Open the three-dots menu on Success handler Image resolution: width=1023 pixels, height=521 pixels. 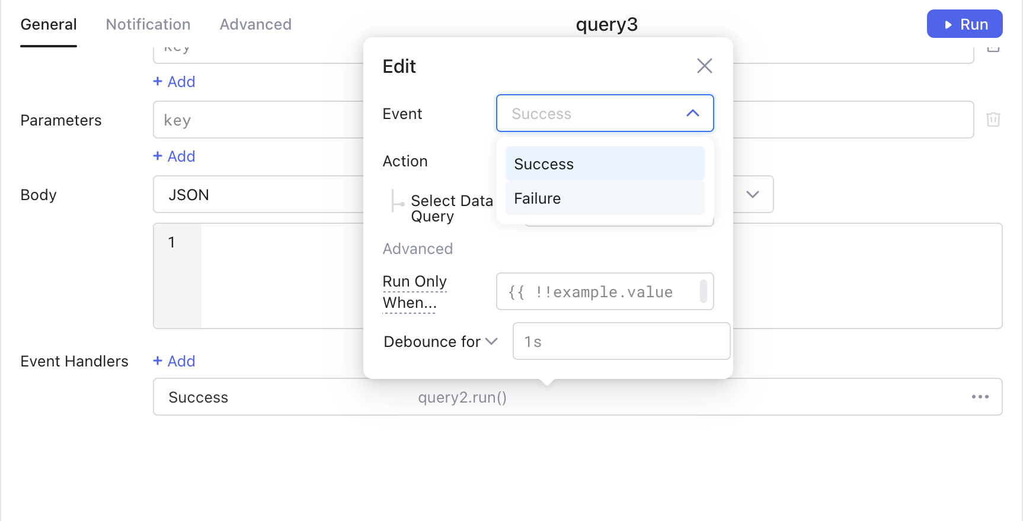[980, 397]
